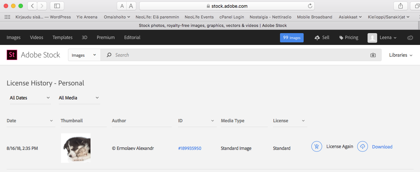Toggle the Safari sidebar icon
This screenshot has height=172, width=420.
click(x=57, y=6)
